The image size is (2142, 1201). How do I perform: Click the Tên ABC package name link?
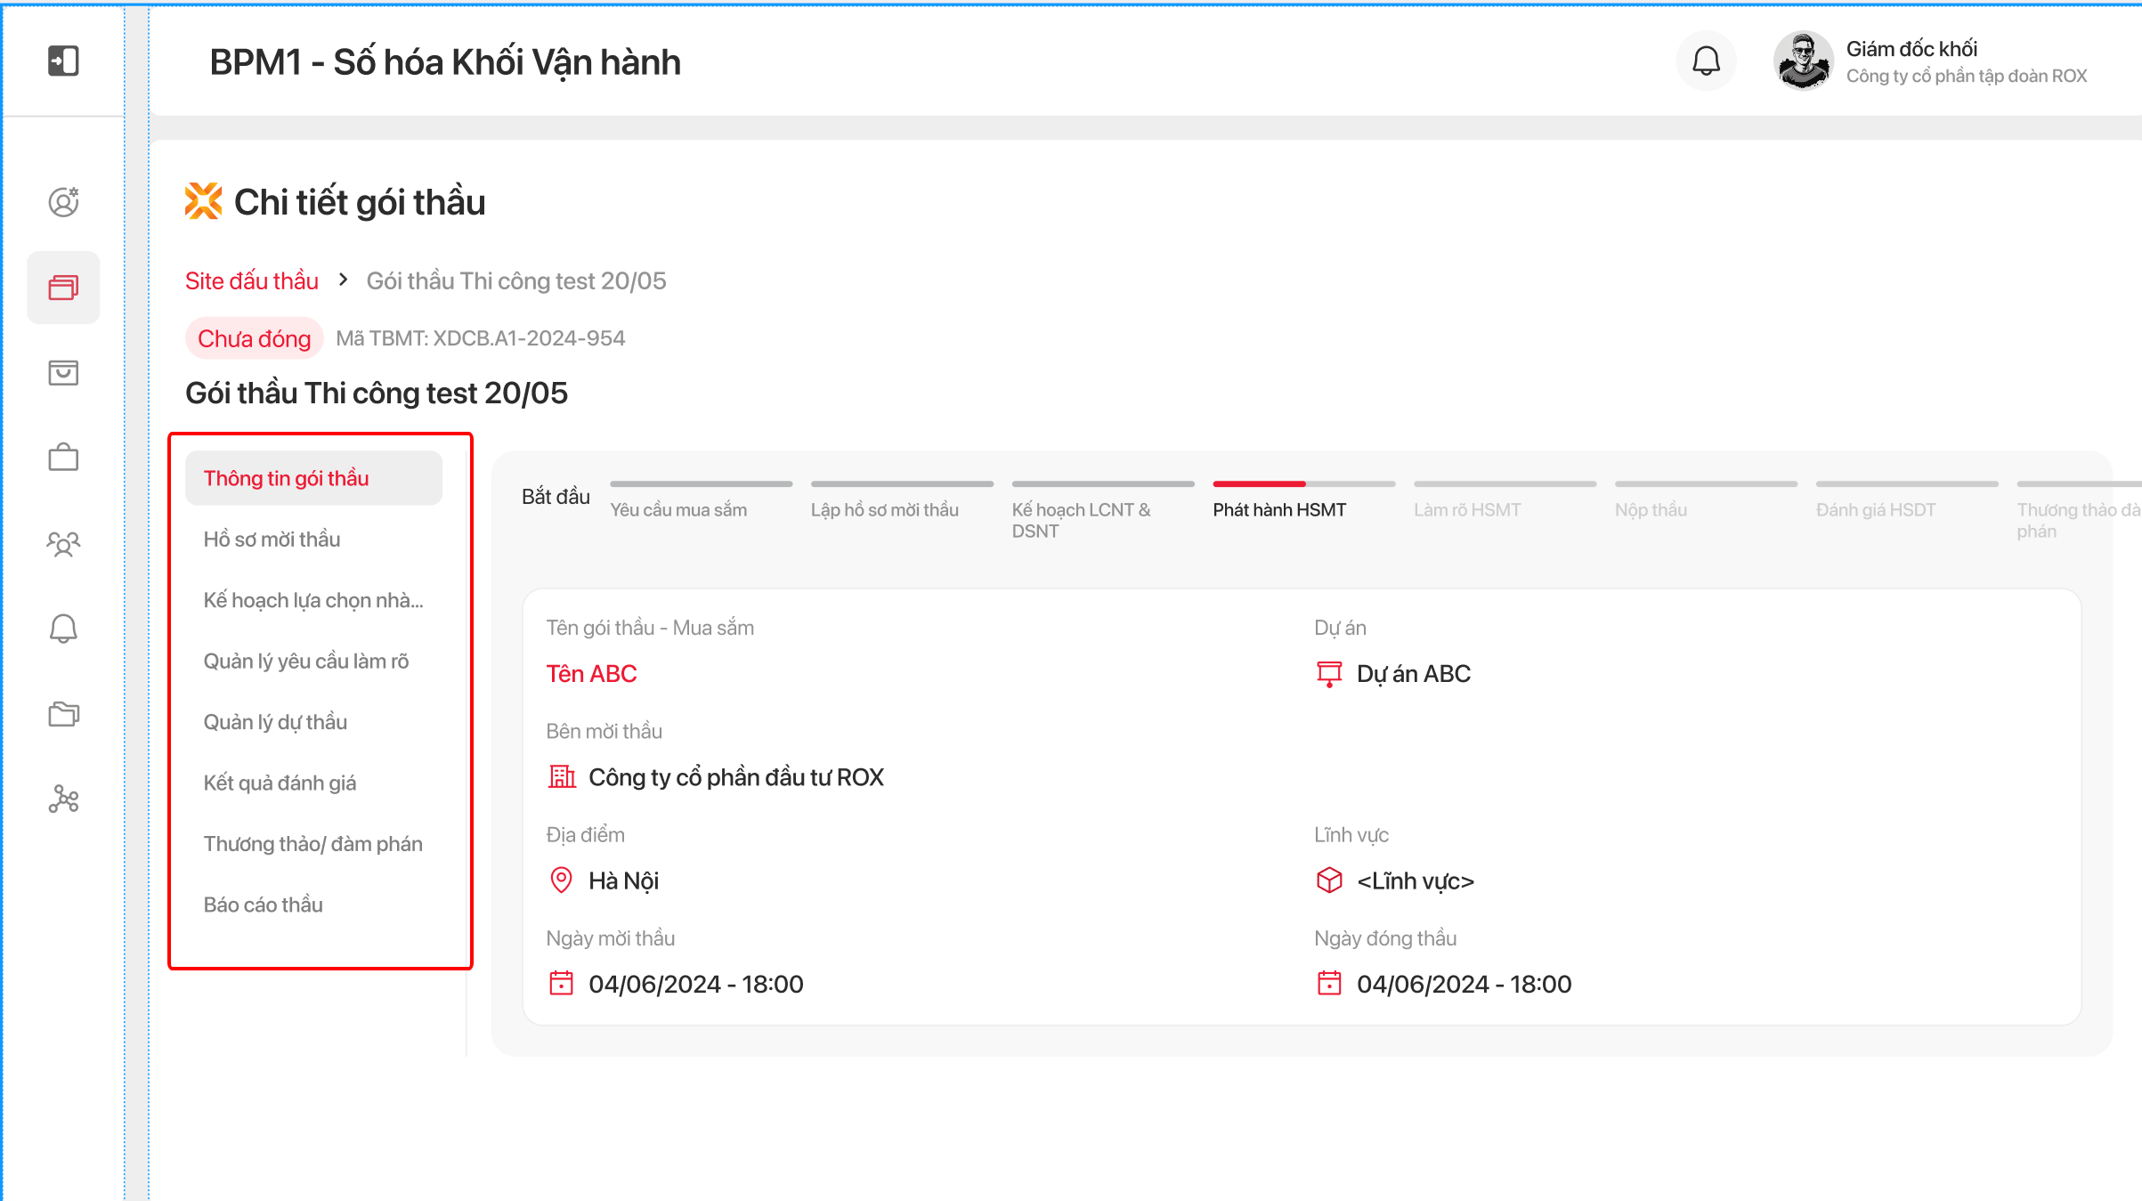tap(591, 674)
